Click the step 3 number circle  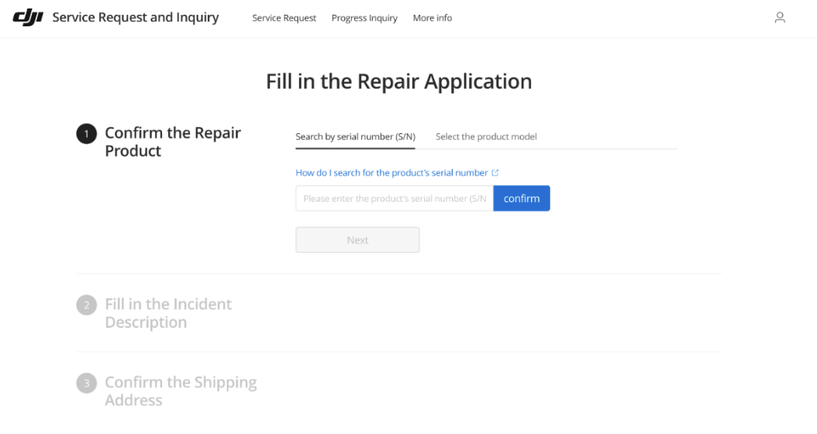click(x=85, y=384)
